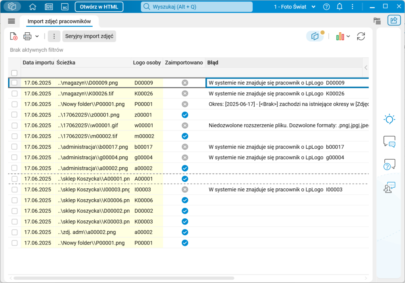Open the lightbulb hints icon in sidebar
Viewport: 405px width, 283px height.
tap(389, 119)
